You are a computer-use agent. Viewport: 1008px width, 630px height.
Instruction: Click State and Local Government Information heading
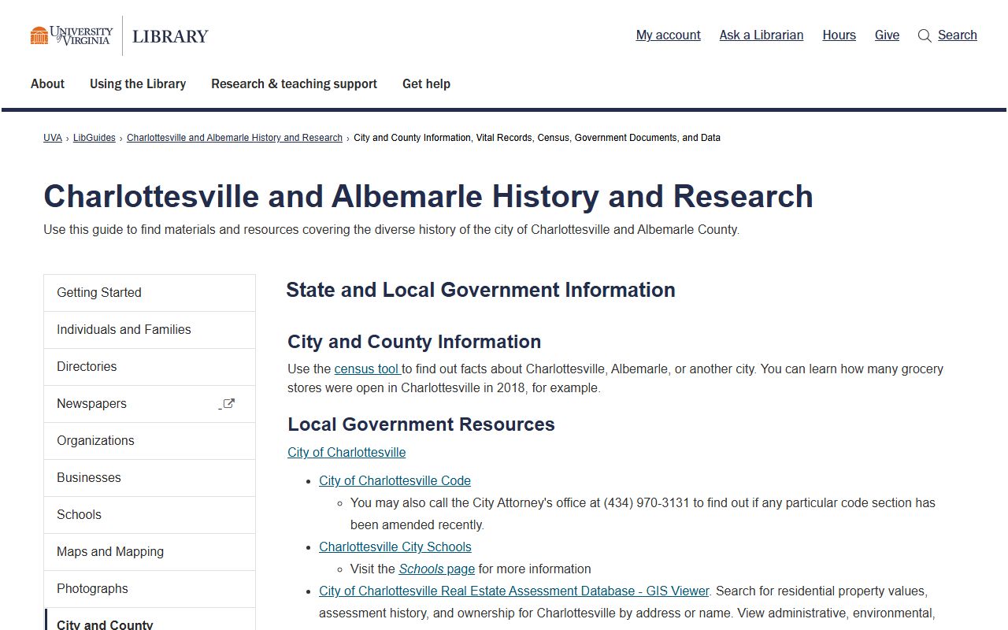click(480, 290)
